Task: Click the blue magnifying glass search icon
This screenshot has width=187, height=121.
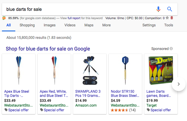Action: point(170,9)
